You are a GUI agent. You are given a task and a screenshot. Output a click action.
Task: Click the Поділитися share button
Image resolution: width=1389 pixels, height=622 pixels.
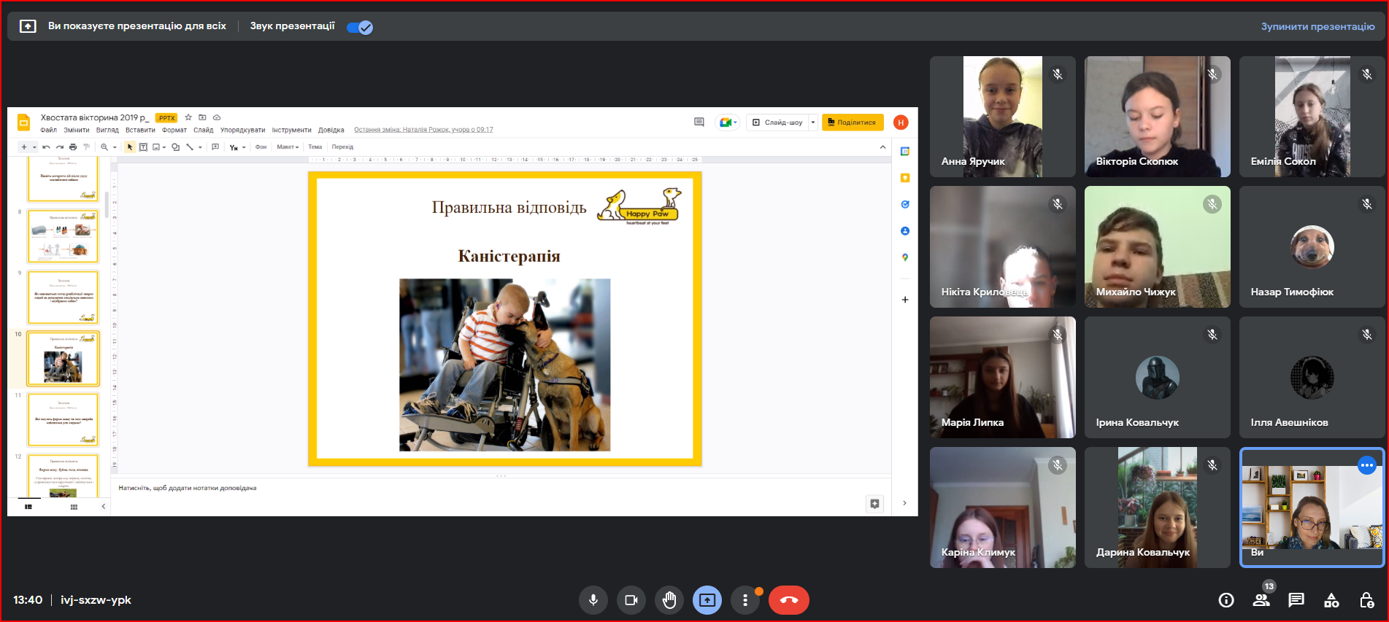point(853,123)
